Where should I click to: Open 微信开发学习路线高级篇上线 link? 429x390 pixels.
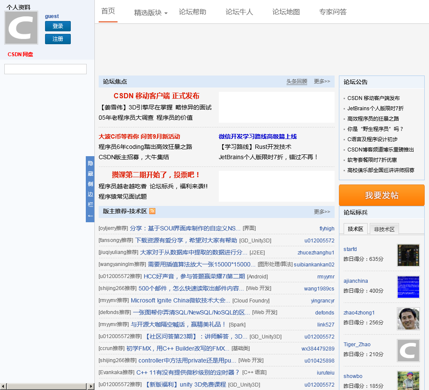257,136
